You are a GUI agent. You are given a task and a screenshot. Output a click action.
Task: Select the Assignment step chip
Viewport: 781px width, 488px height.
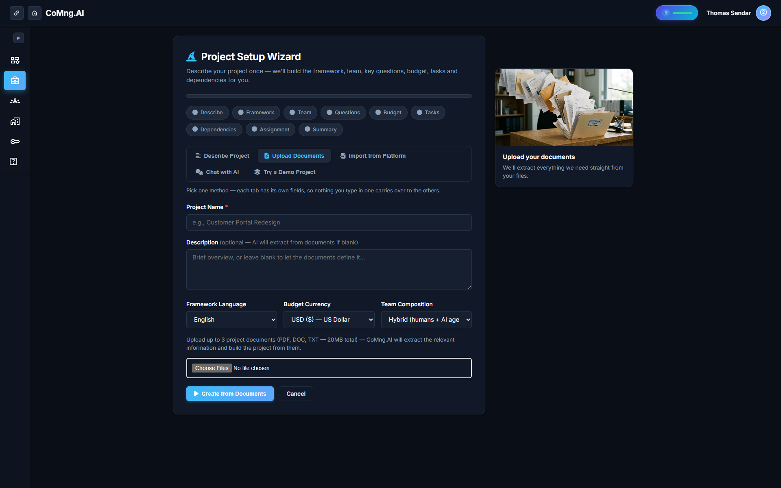click(x=271, y=130)
